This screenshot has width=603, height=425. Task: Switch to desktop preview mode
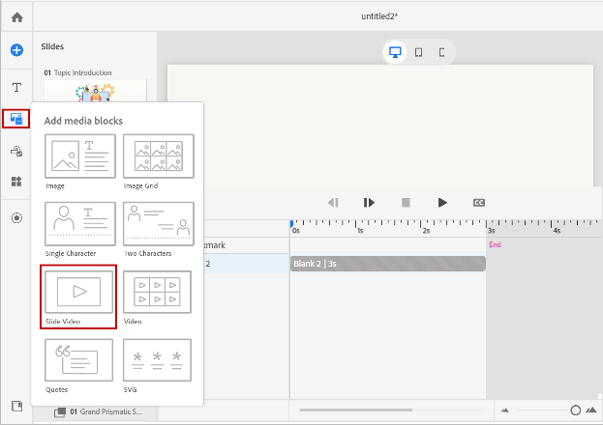coord(395,53)
